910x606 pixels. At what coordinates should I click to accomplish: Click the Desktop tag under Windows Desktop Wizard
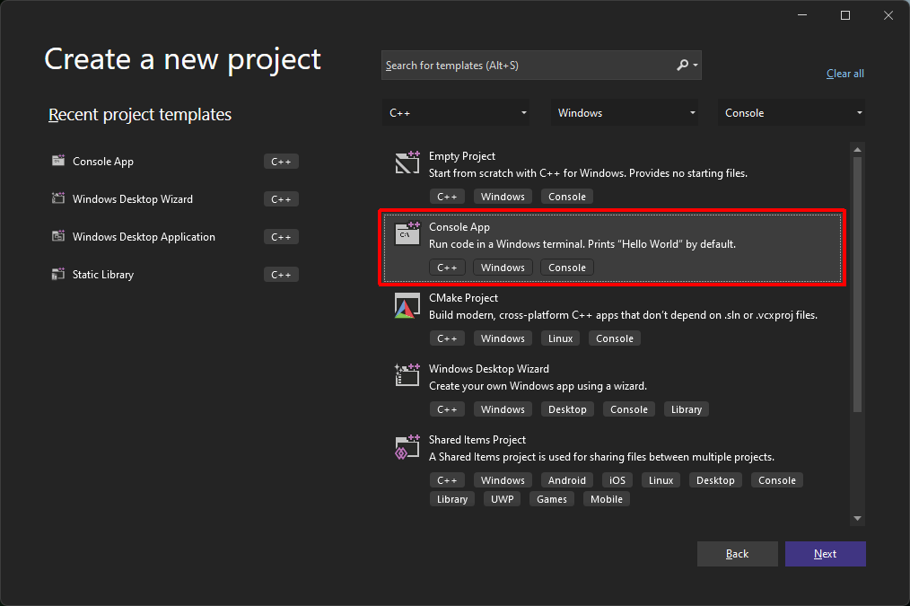[567, 409]
